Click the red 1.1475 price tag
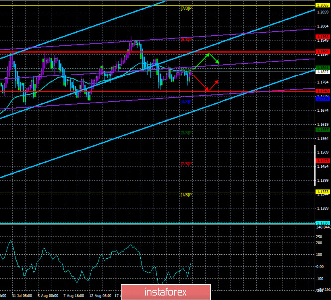The width and height of the screenshot is (331, 300). pos(323,161)
